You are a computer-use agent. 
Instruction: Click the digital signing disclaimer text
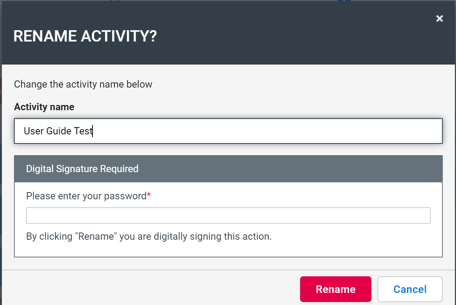coord(149,237)
